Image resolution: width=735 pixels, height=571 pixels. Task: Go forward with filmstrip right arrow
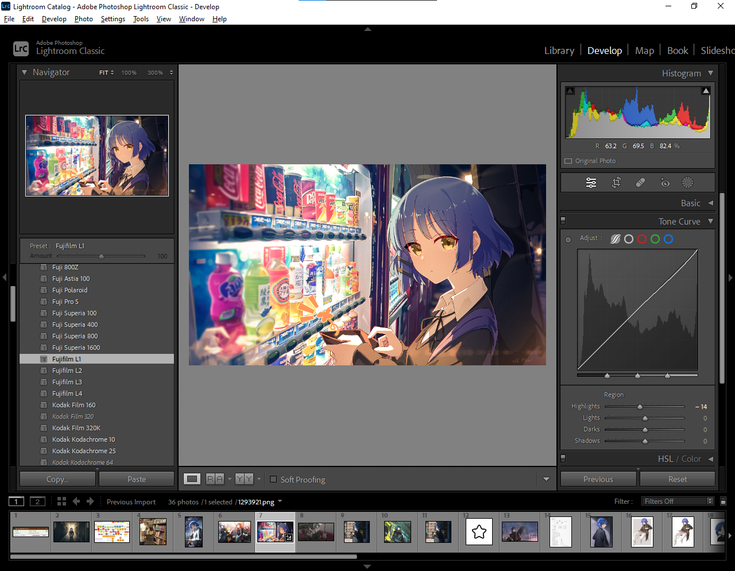pos(90,501)
